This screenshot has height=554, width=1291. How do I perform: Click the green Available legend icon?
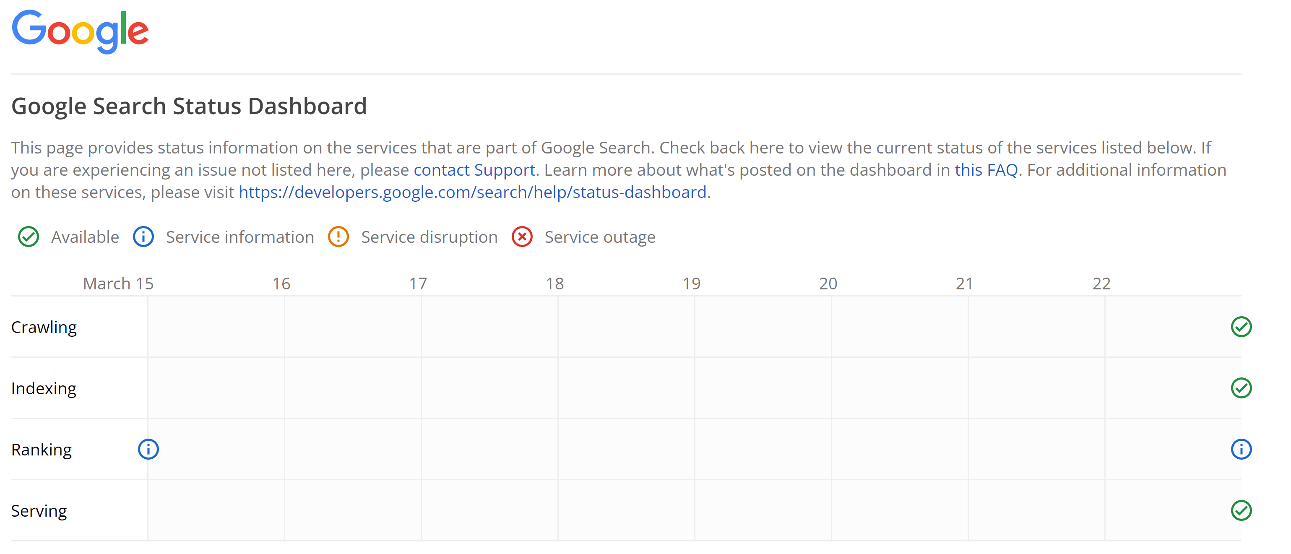[x=29, y=237]
